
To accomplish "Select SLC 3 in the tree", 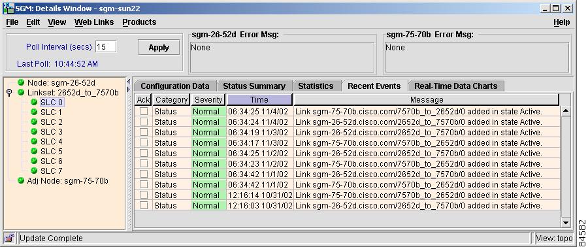I will click(52, 131).
